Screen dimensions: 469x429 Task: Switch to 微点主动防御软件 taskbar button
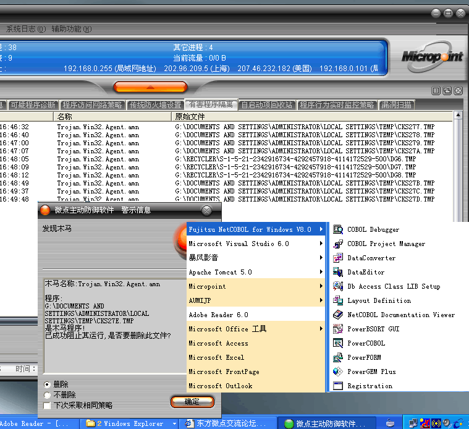pyautogui.click(x=326, y=423)
